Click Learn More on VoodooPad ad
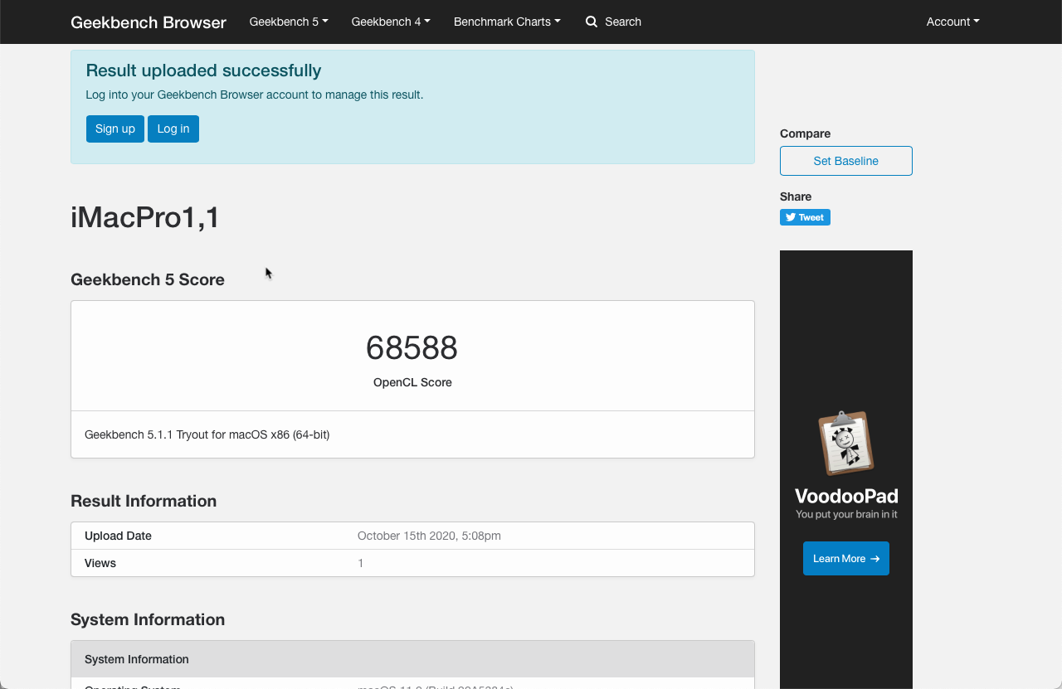This screenshot has width=1062, height=689. coord(846,559)
